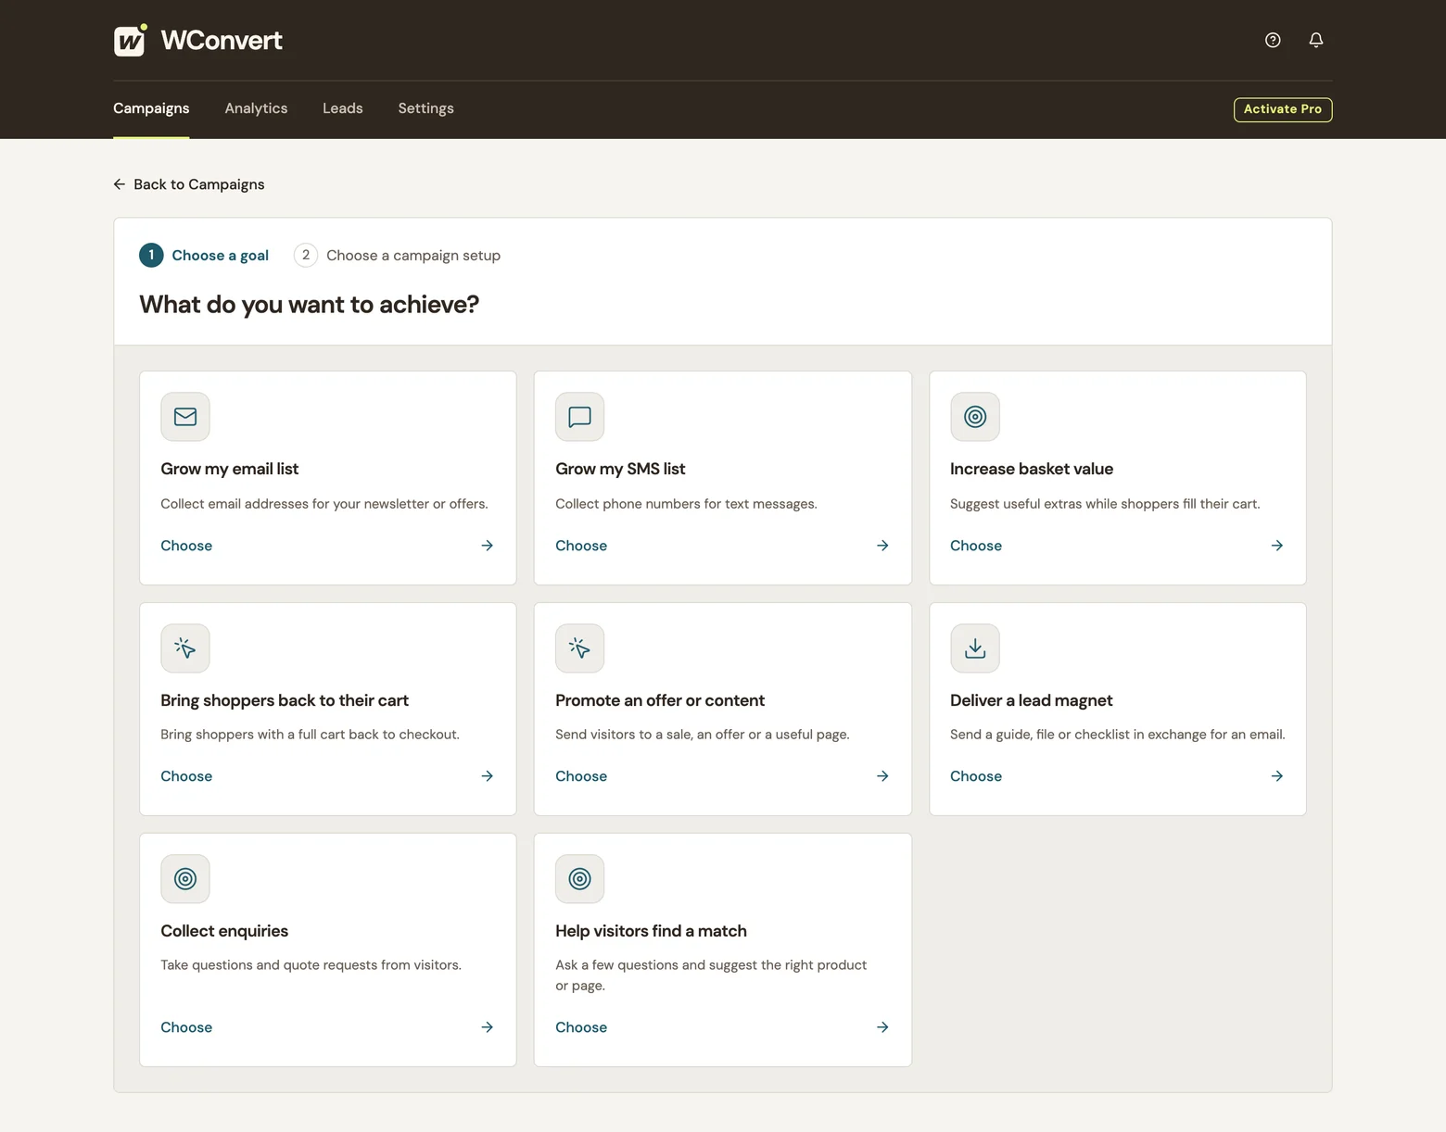Click the envelope icon on the email list card
Screen dimensions: 1446x1132
tap(185, 417)
